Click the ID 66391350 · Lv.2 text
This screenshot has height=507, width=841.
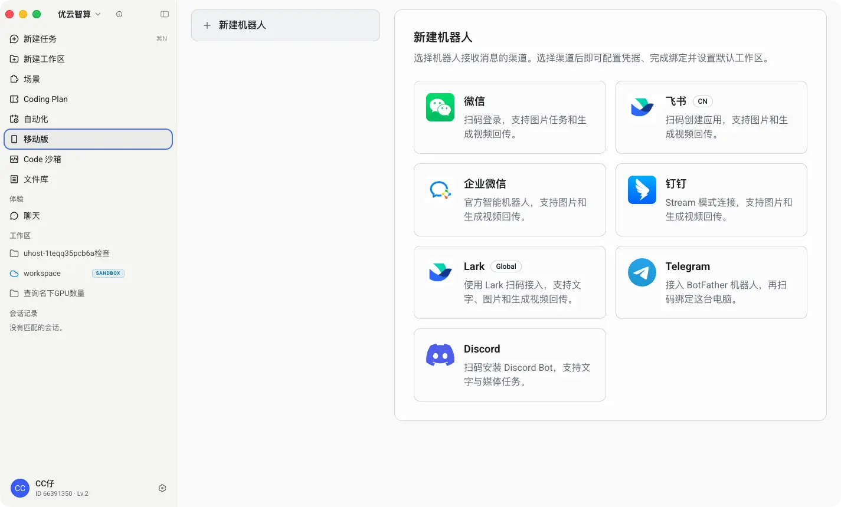62,494
